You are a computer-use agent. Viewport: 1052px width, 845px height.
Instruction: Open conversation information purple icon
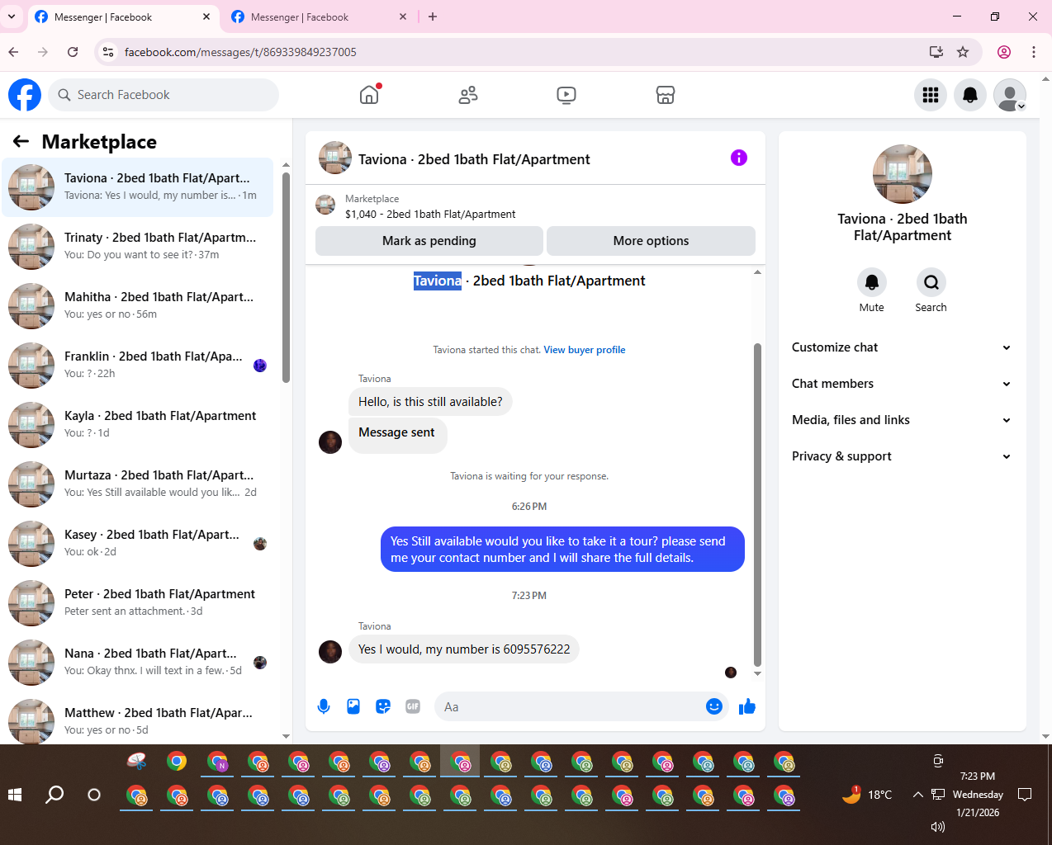pos(739,158)
